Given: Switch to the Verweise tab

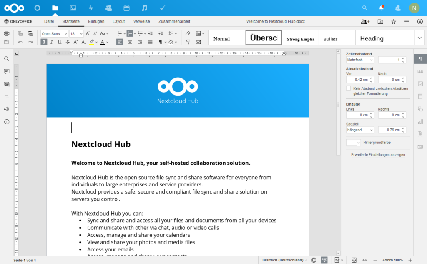Looking at the screenshot, I should pyautogui.click(x=142, y=21).
